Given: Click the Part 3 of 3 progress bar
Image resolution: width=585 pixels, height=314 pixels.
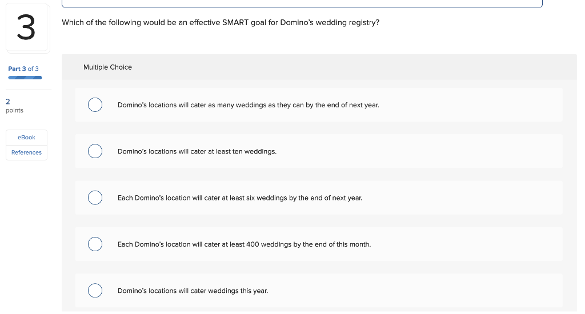Looking at the screenshot, I should [25, 78].
